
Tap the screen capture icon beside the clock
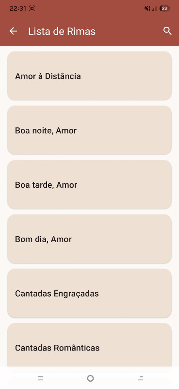point(32,8)
